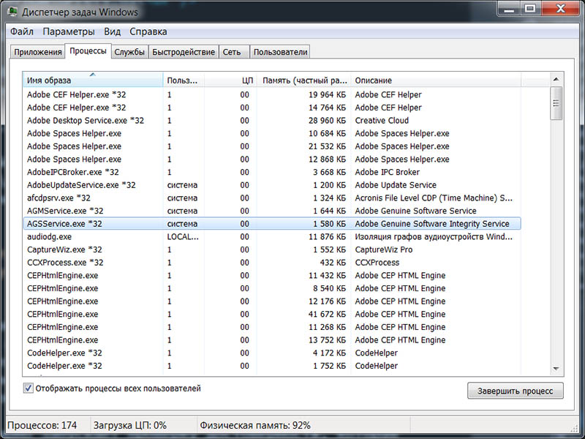Click Процессов: 174 in status bar
585x439 pixels.
[x=42, y=425]
